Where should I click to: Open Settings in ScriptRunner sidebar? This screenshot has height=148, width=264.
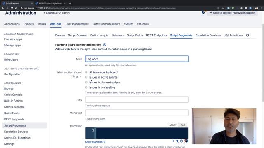9,144
